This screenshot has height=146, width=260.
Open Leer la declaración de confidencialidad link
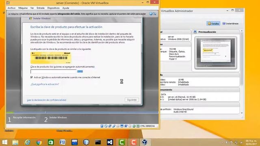click(x=47, y=100)
